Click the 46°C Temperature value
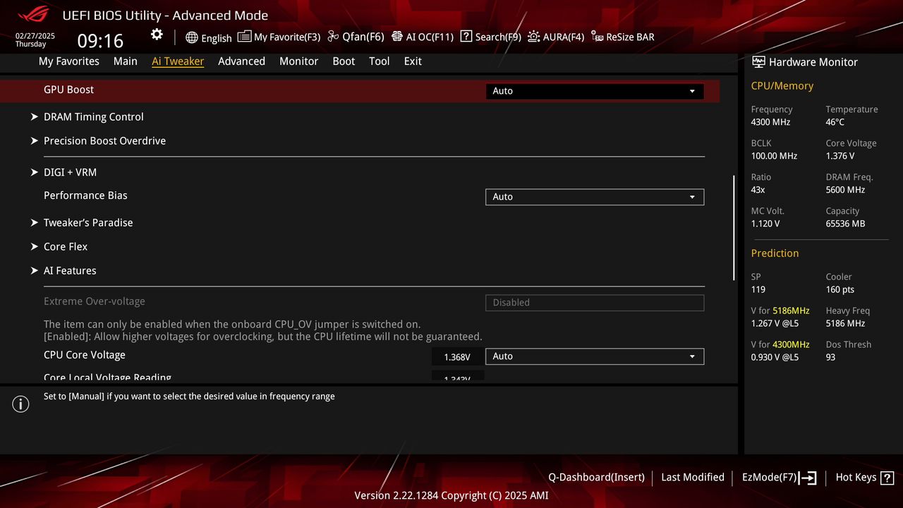 click(835, 122)
